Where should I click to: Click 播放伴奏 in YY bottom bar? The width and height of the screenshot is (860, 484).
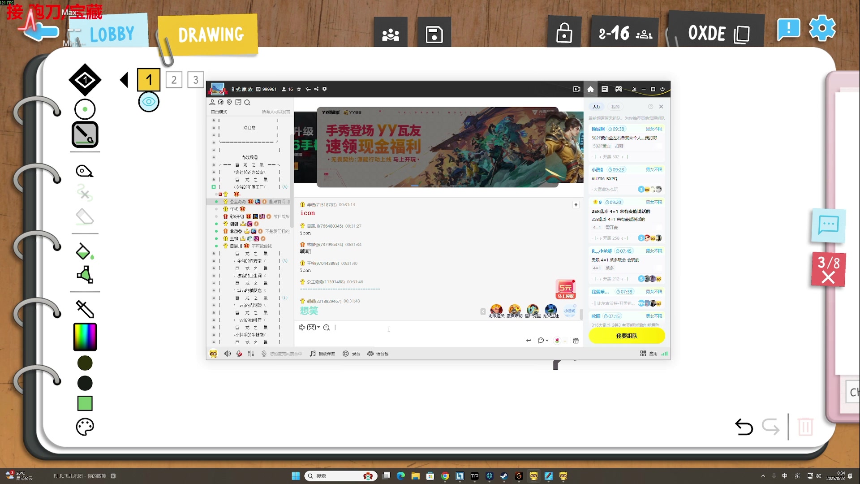(322, 354)
